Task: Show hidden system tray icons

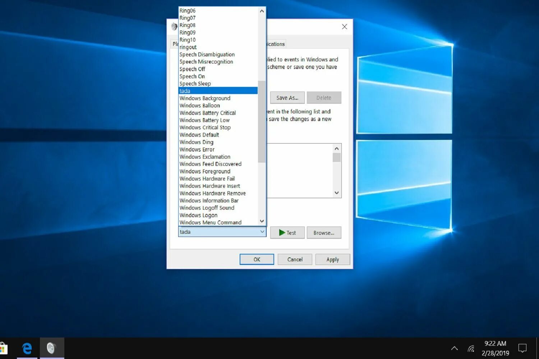Action: 455,348
